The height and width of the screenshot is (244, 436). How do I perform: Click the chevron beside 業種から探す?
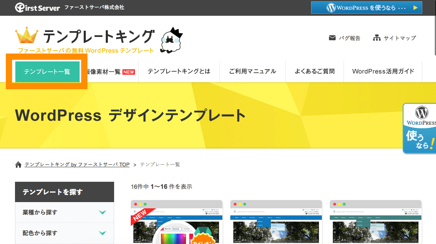(x=102, y=212)
